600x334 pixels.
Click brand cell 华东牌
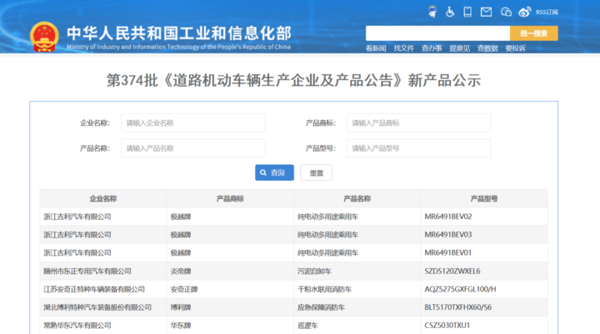[181, 326]
